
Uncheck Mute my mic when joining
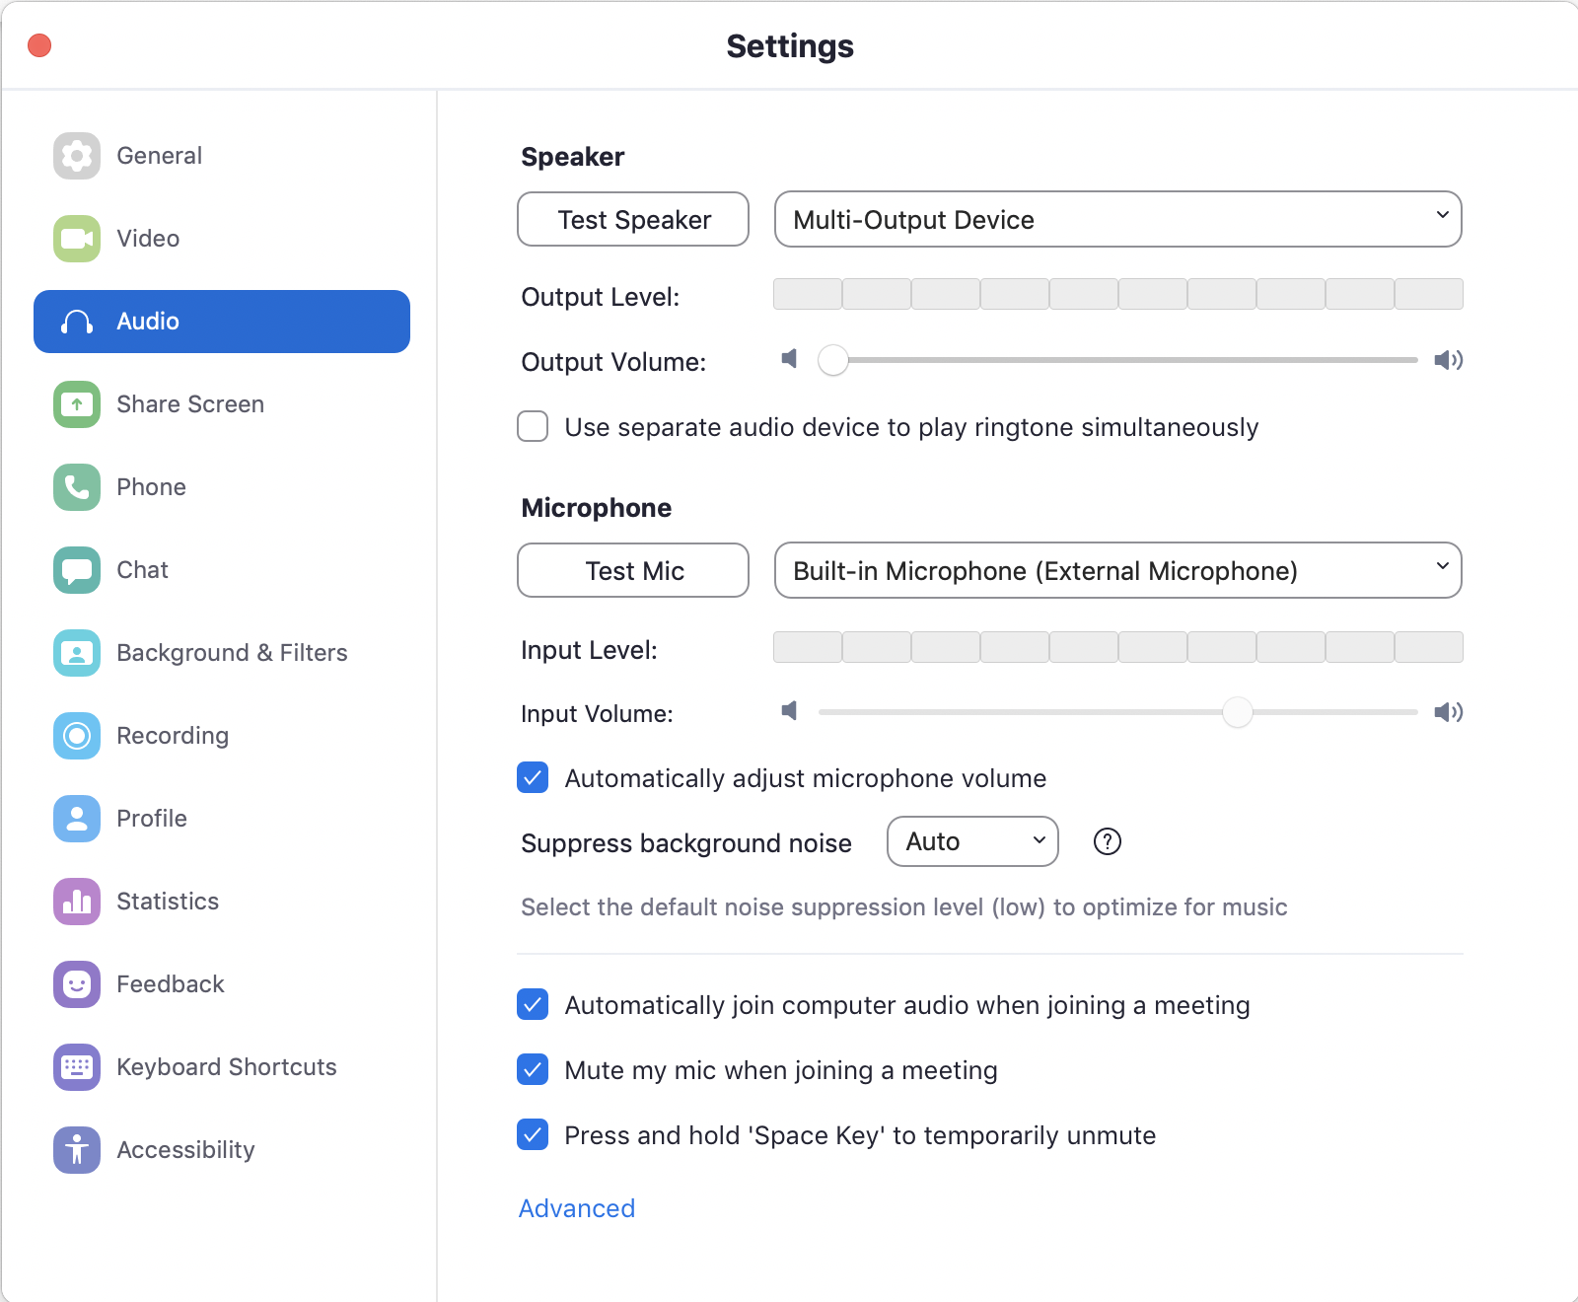click(533, 1070)
